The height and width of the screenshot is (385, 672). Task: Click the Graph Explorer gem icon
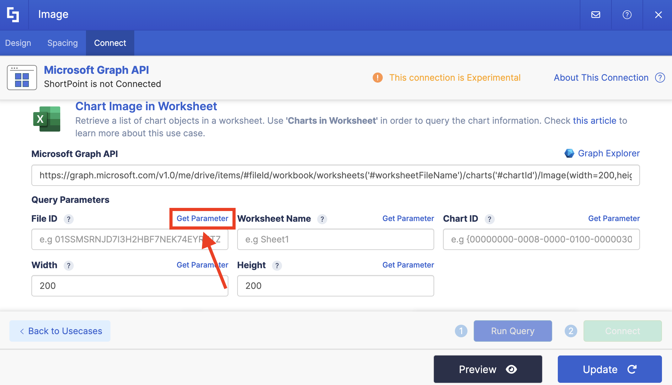click(x=569, y=153)
